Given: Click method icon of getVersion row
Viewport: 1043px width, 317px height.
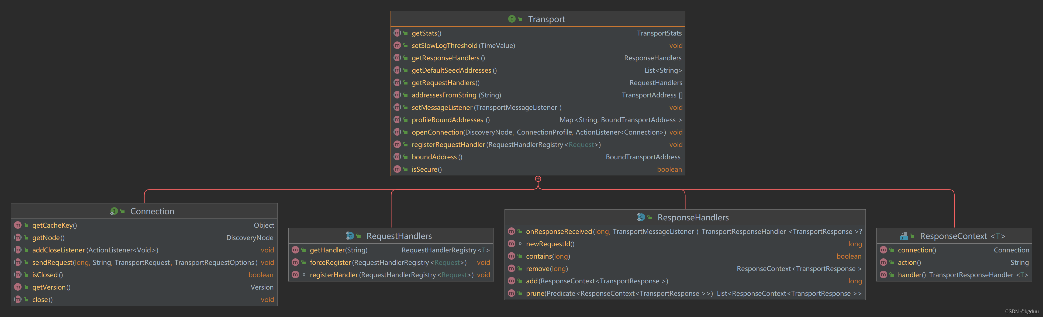Looking at the screenshot, I should click(x=18, y=287).
